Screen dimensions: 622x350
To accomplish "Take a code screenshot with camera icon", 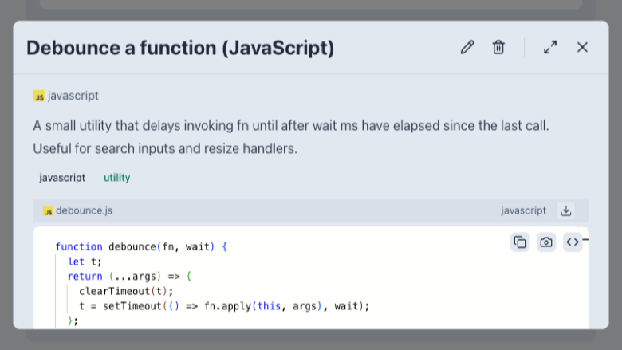I will pyautogui.click(x=546, y=242).
